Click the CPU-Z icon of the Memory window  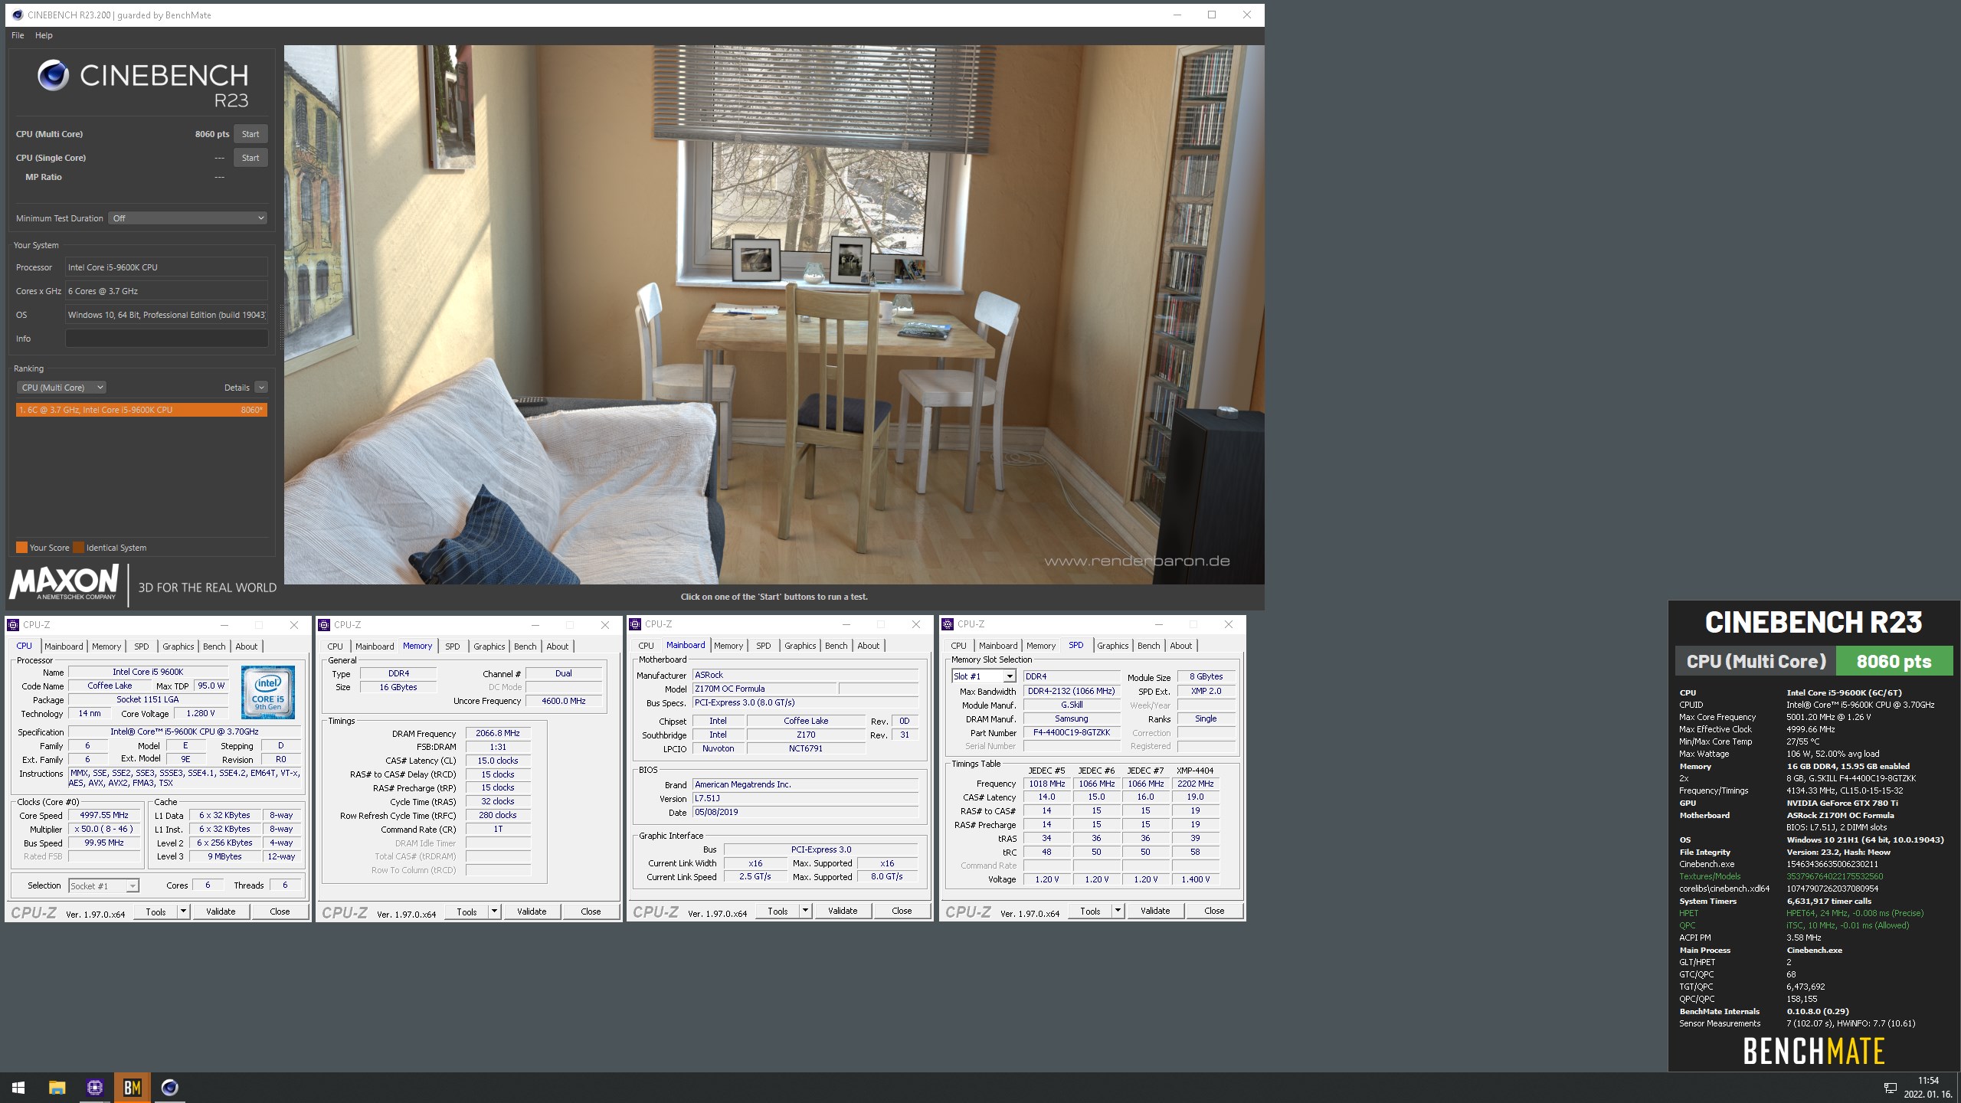tap(324, 625)
